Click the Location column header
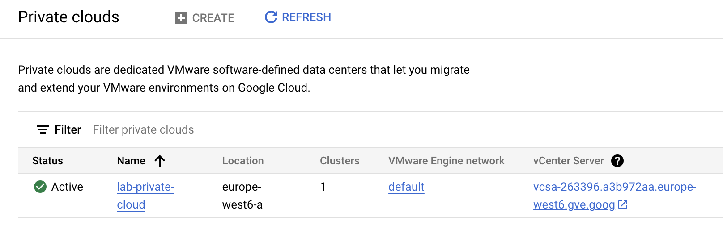Image resolution: width=723 pixels, height=242 pixels. pyautogui.click(x=243, y=161)
